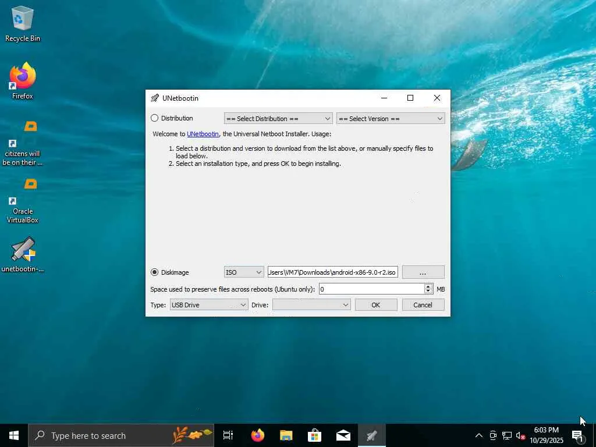The height and width of the screenshot is (447, 596).
Task: Select the Oracle VirtualBox desktop shortcut
Action: (23, 201)
